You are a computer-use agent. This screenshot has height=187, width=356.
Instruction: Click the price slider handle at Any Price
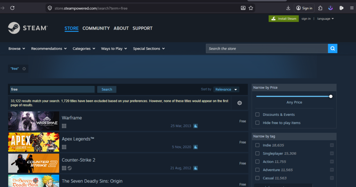[331, 96]
